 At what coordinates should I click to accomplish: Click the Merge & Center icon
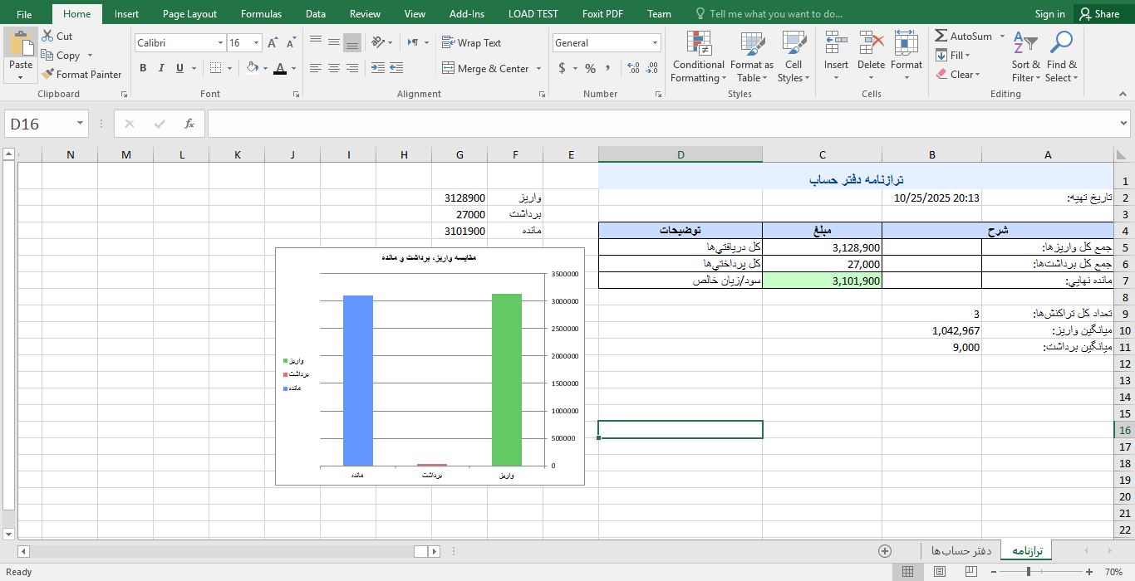click(x=449, y=69)
